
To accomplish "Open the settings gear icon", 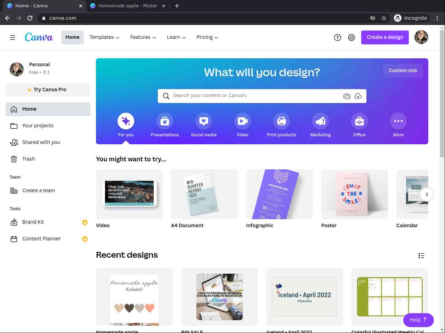I will coord(351,37).
